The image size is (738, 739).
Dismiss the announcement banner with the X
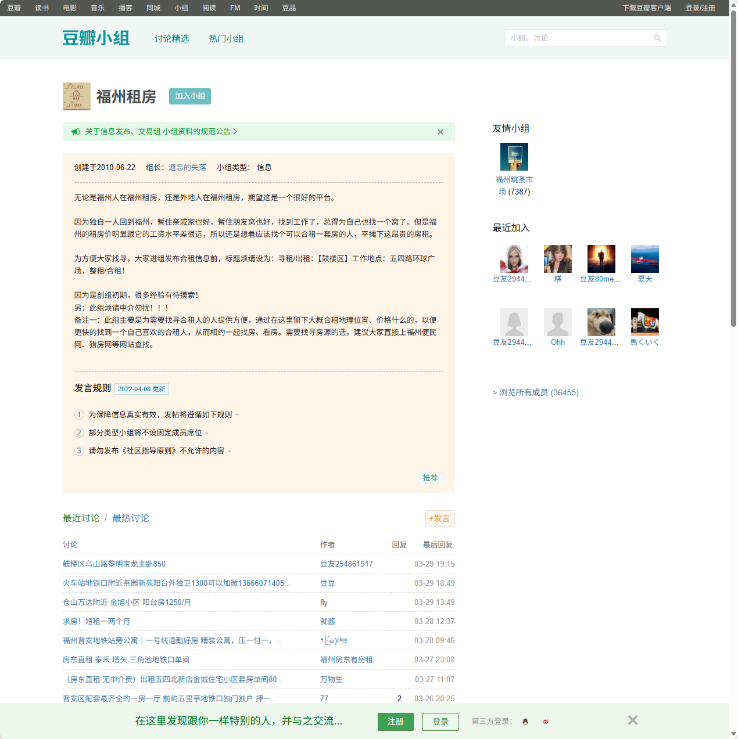[440, 132]
